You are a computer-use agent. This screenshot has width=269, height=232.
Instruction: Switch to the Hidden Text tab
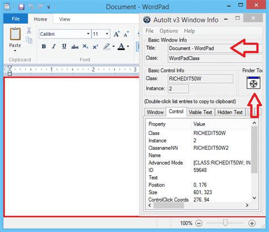pos(230,112)
